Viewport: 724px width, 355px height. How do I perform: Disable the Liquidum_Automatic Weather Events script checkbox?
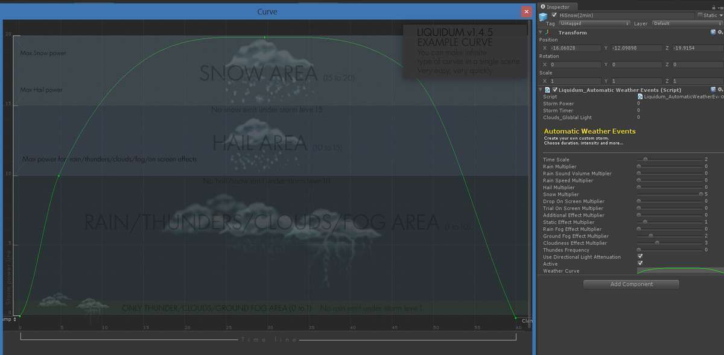(x=554, y=90)
